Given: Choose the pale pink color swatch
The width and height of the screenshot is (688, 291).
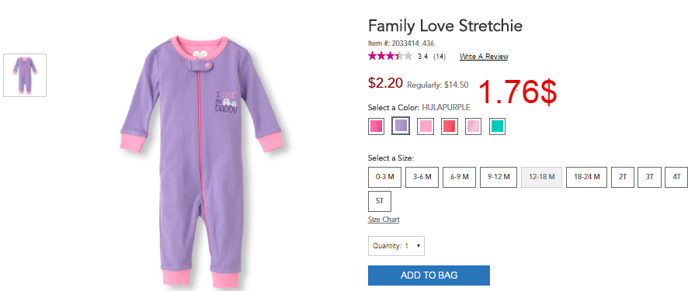Looking at the screenshot, I should (473, 126).
